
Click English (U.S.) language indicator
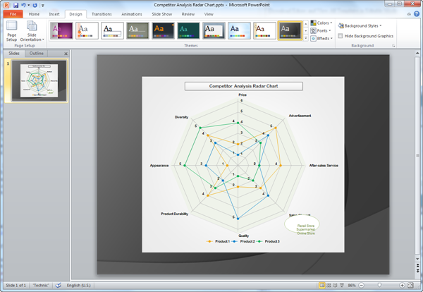point(79,285)
